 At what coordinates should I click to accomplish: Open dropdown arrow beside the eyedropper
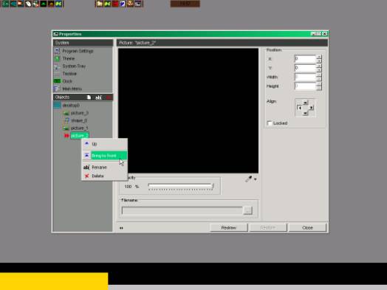pos(256,179)
